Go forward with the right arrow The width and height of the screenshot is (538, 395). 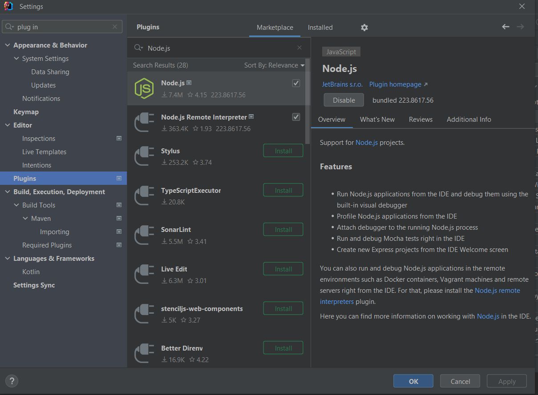coord(520,27)
